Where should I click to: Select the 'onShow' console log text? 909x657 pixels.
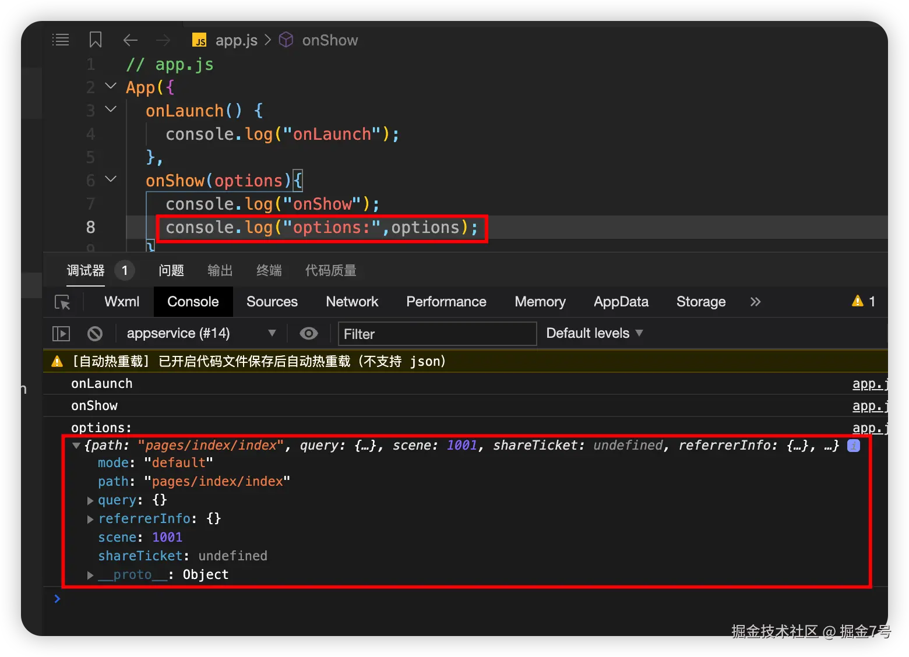click(94, 406)
